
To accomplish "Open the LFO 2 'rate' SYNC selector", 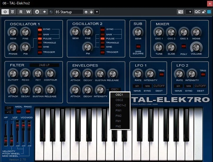I will [x=188, y=86].
